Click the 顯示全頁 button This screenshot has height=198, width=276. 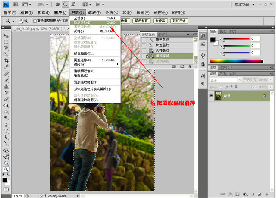[x=141, y=21]
